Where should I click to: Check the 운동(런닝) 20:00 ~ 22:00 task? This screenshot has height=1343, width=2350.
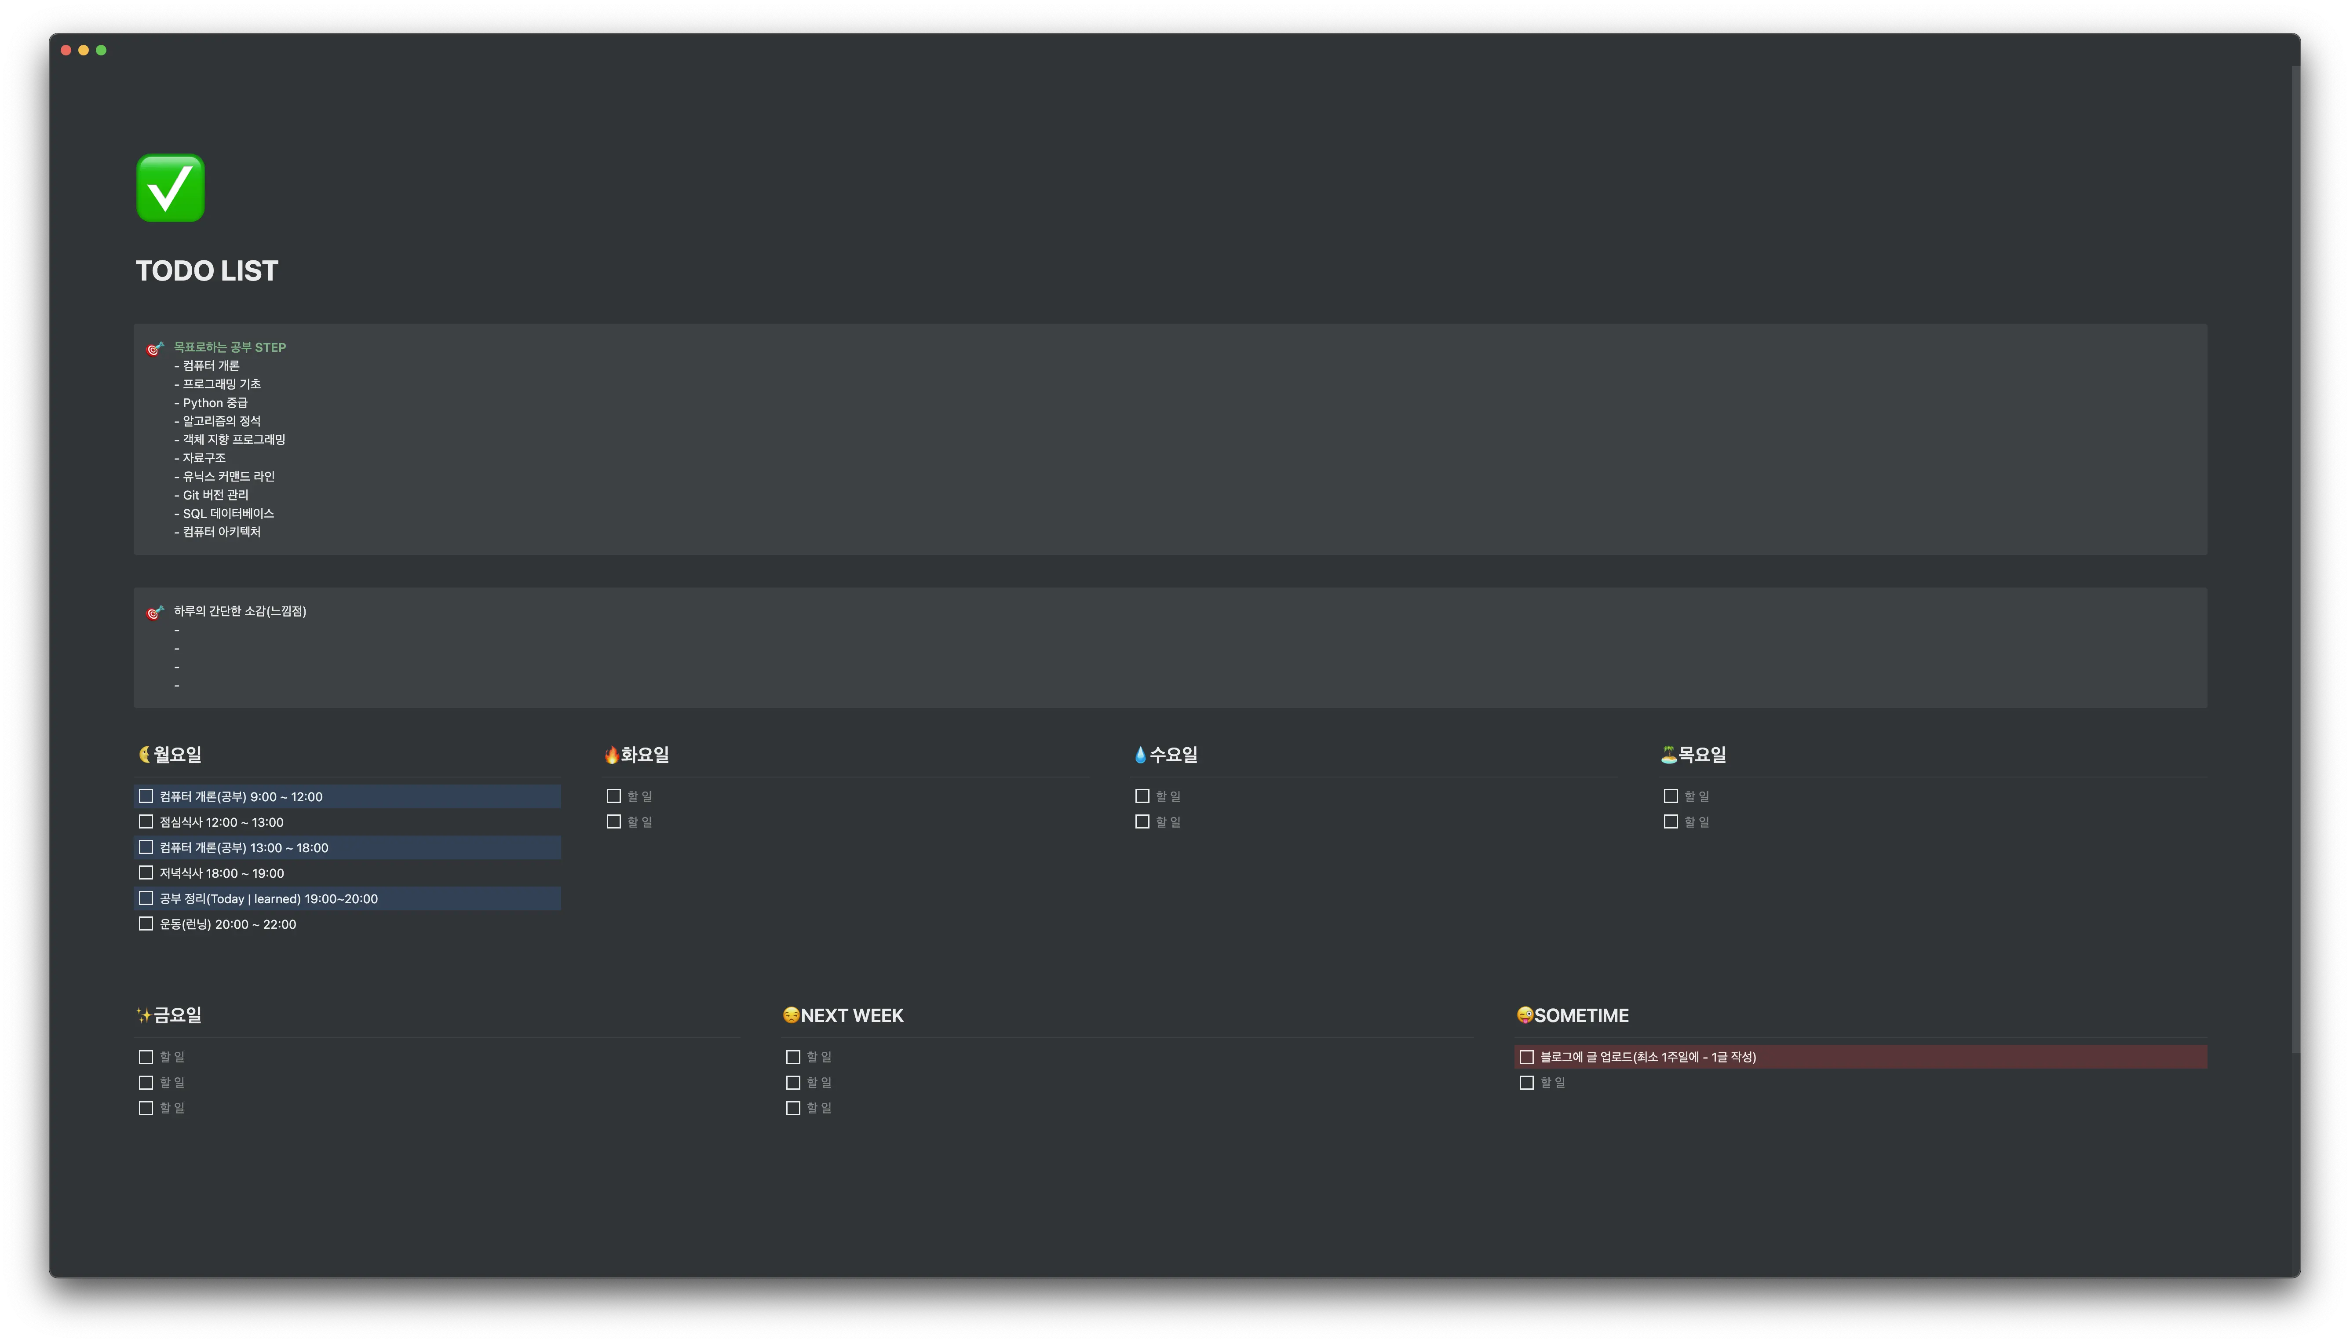(x=146, y=923)
